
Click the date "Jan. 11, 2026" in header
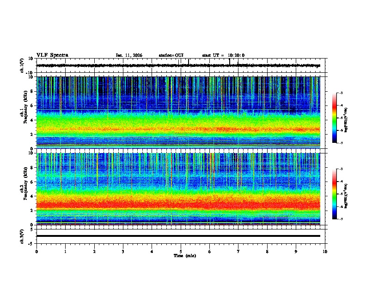pos(129,55)
